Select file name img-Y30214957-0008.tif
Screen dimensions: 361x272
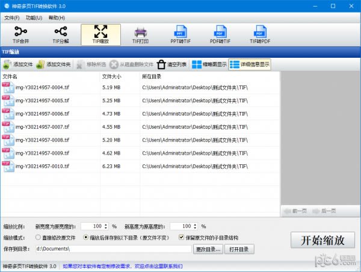[42, 140]
